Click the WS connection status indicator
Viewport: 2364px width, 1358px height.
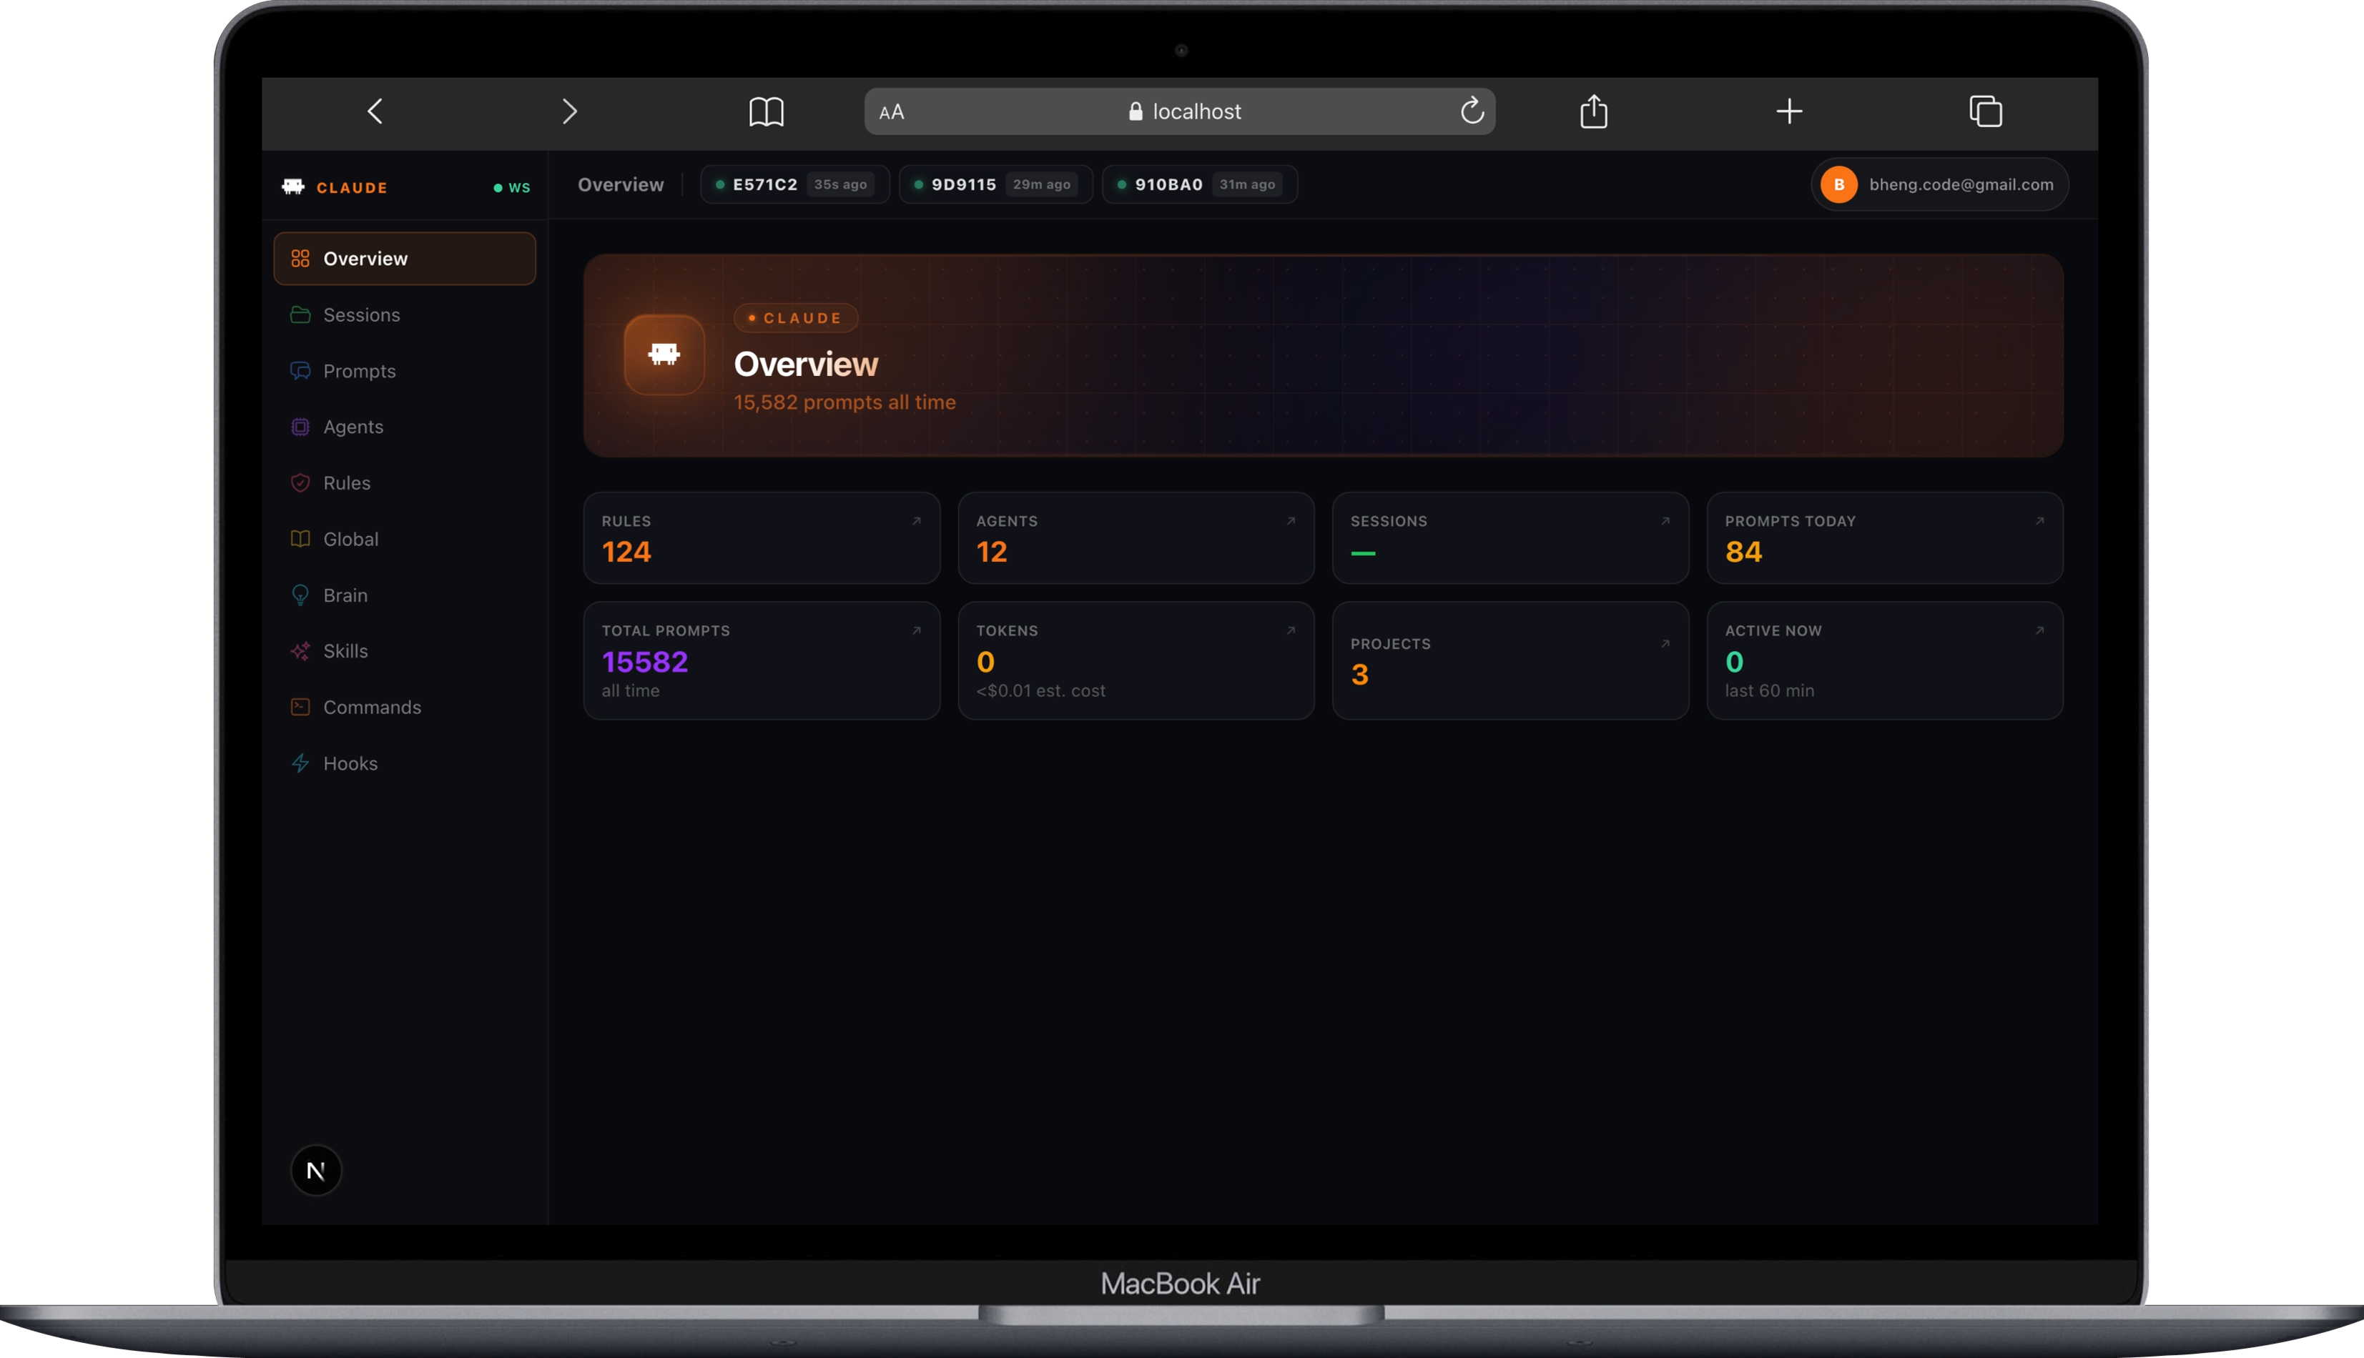(x=512, y=187)
